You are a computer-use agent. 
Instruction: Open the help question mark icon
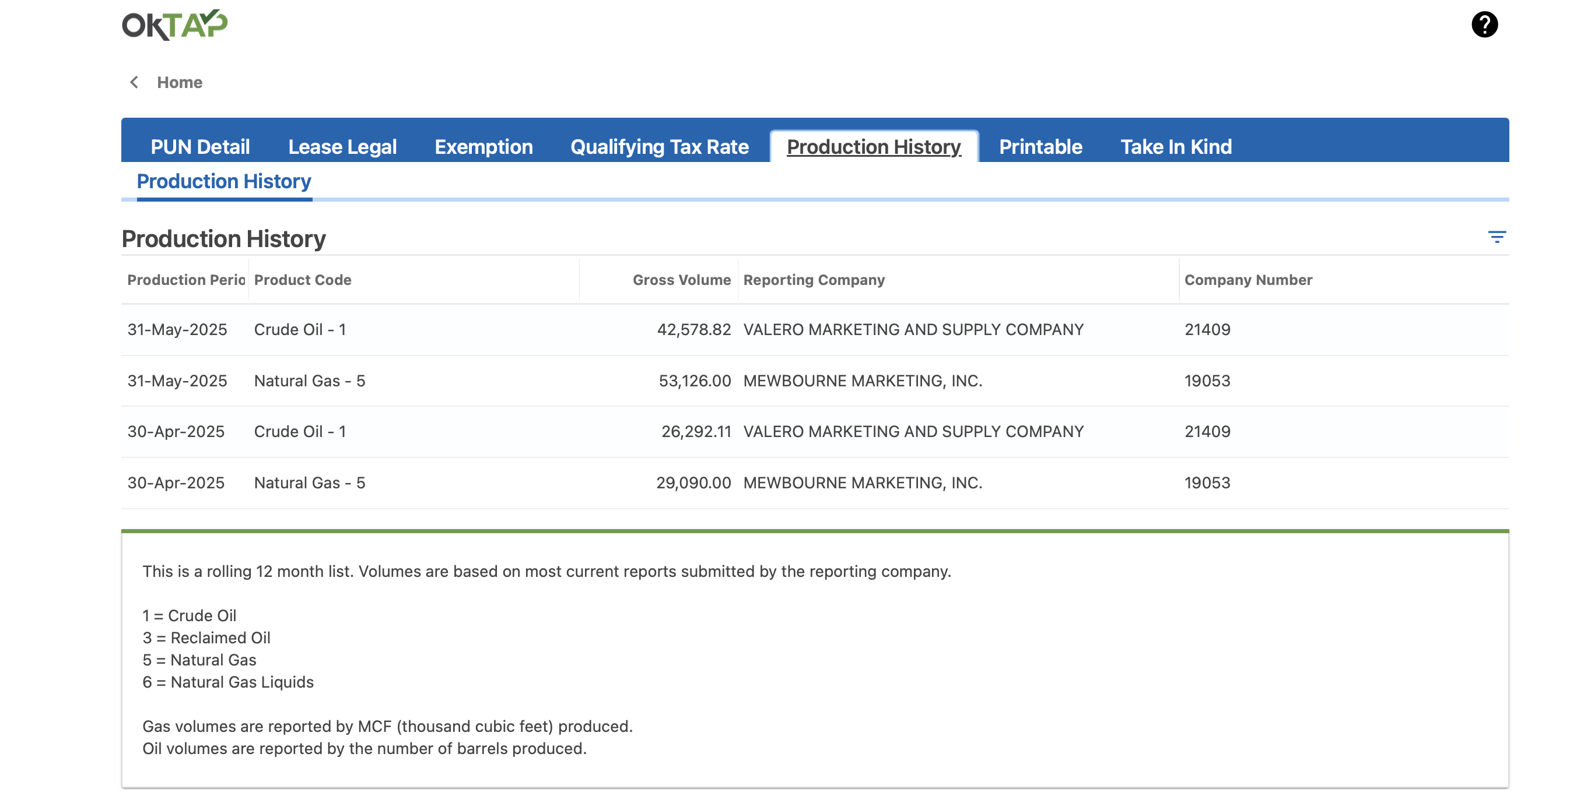[x=1484, y=24]
